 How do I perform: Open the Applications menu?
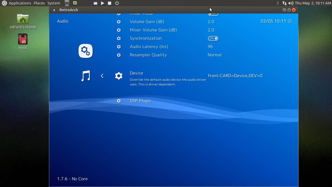click(20, 3)
